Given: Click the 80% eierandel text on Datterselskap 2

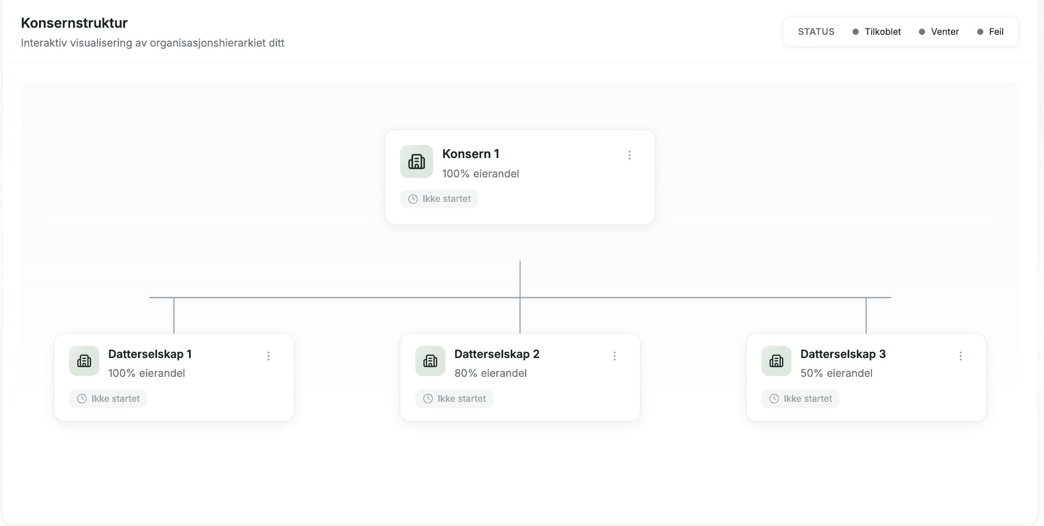Looking at the screenshot, I should (490, 373).
